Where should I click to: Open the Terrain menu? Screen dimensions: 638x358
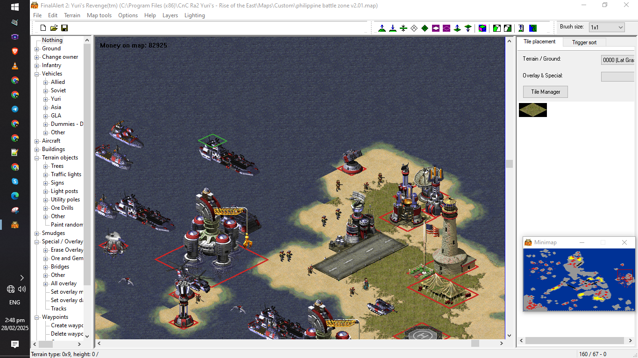click(72, 15)
